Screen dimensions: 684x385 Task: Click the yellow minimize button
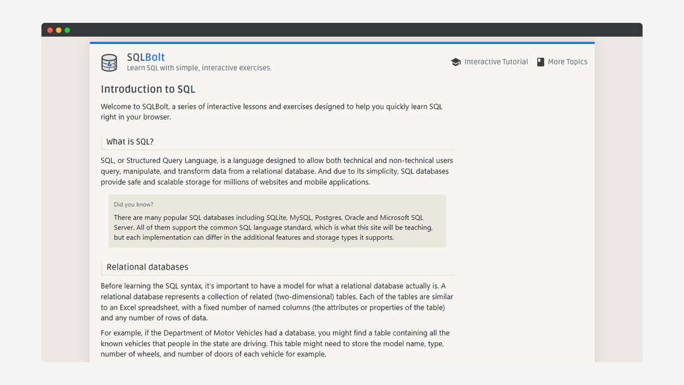[59, 30]
